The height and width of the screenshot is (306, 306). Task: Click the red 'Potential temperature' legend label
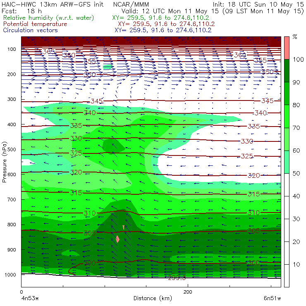[x=35, y=24]
